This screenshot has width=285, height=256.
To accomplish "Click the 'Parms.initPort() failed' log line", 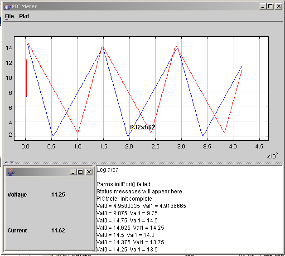I will (x=123, y=184).
